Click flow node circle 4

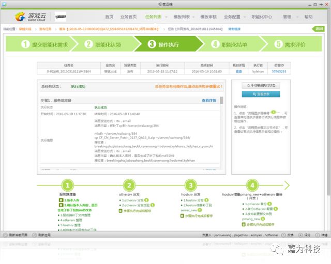252,185
